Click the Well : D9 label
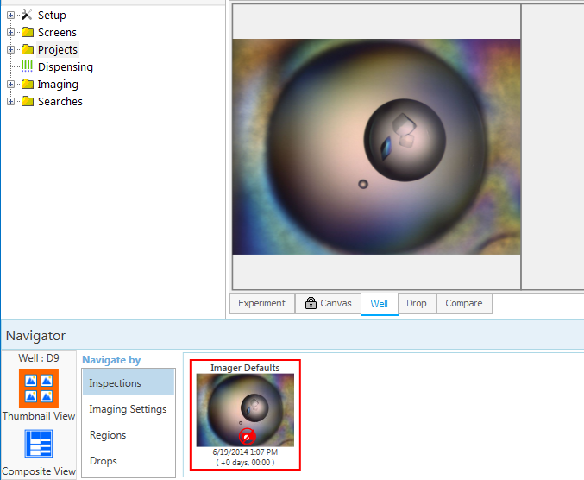584x480 pixels. point(39,358)
